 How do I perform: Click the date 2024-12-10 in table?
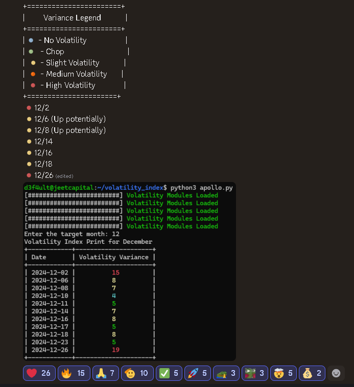(50, 295)
